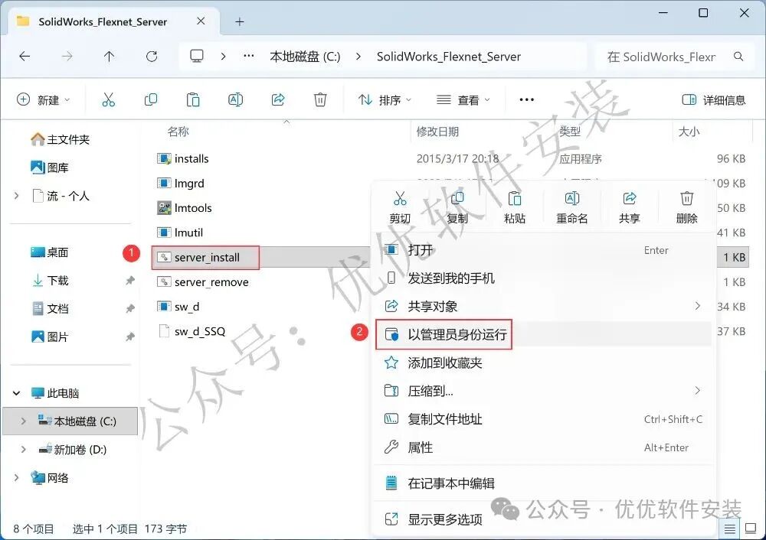Expand the 新加卷 (D:) tree node
The image size is (766, 540).
point(24,450)
